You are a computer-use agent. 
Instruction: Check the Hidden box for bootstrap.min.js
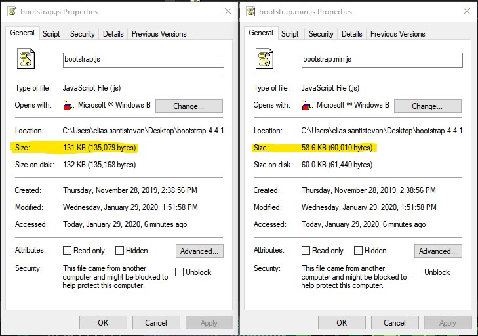tap(358, 251)
